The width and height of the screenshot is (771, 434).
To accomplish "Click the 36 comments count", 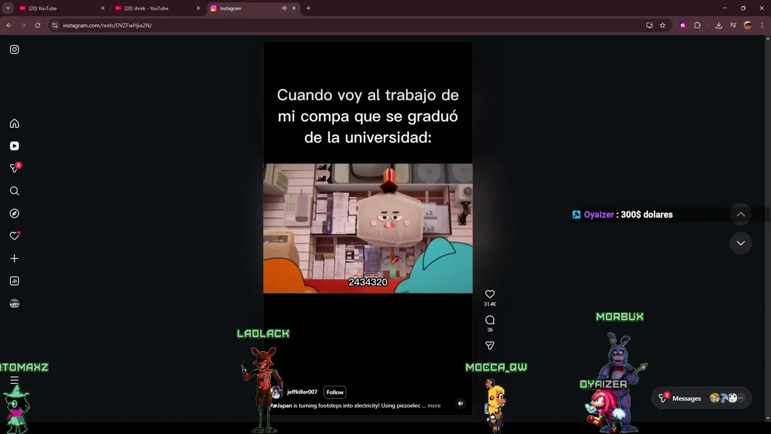I will [490, 330].
